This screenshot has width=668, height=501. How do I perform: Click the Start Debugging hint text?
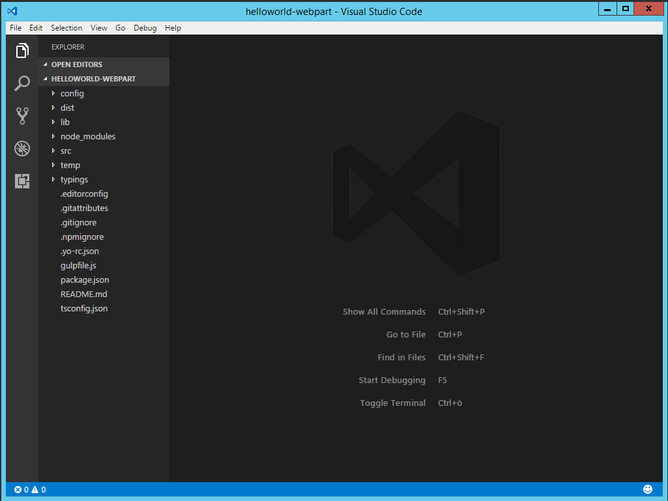(x=392, y=380)
